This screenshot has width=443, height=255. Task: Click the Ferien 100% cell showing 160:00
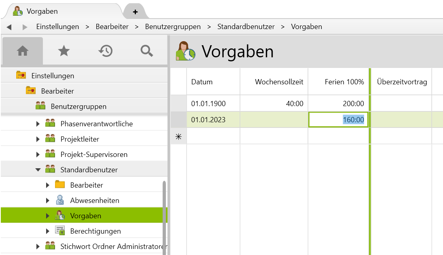coord(338,120)
